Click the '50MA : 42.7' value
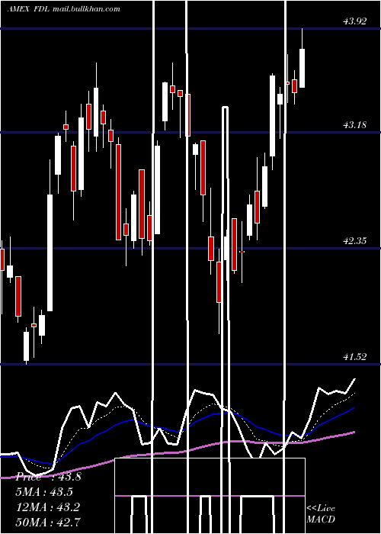This screenshot has height=534, width=381. tap(48, 522)
